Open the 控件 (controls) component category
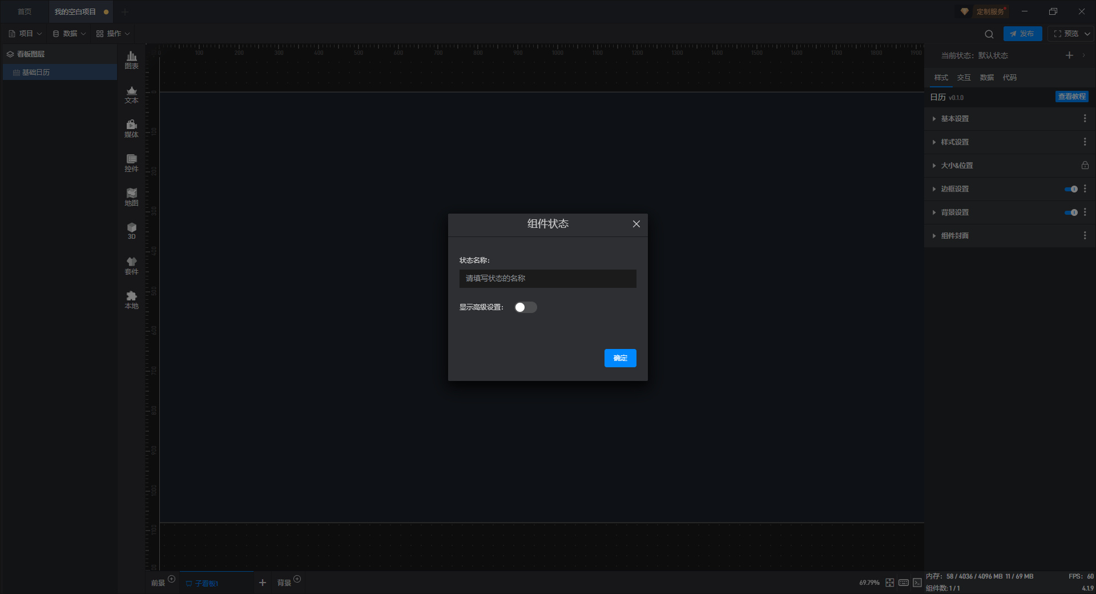The width and height of the screenshot is (1096, 594). pyautogui.click(x=131, y=163)
